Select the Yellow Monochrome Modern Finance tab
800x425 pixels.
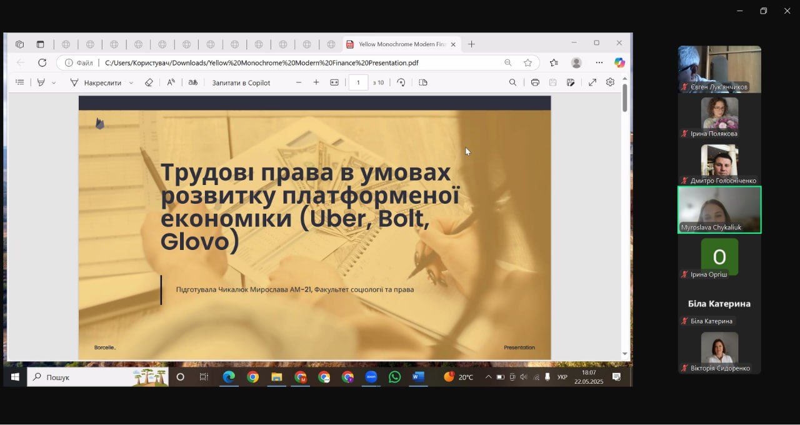coord(402,44)
